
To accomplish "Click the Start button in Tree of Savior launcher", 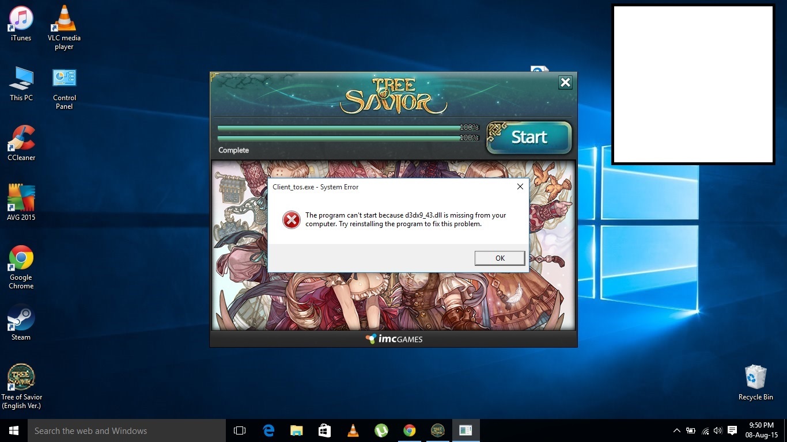I will [x=529, y=138].
